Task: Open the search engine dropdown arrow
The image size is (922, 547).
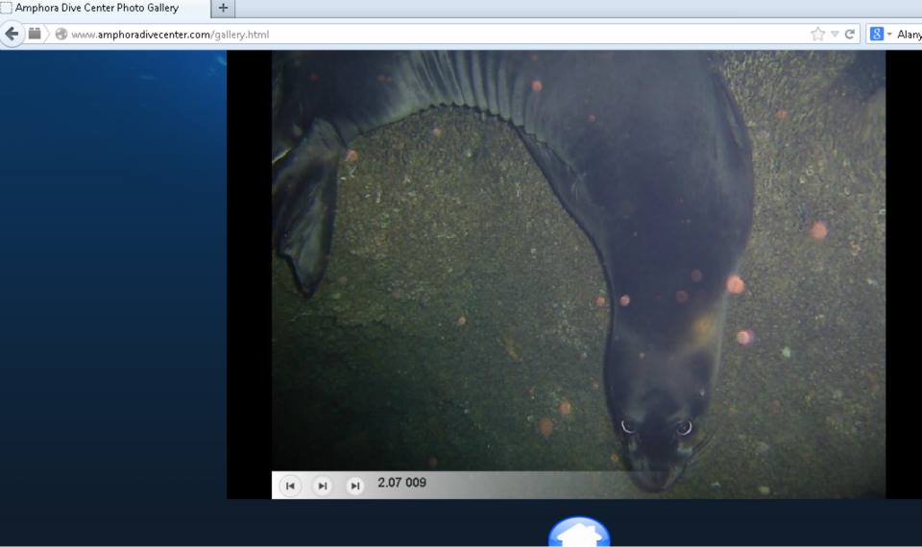Action: (889, 35)
